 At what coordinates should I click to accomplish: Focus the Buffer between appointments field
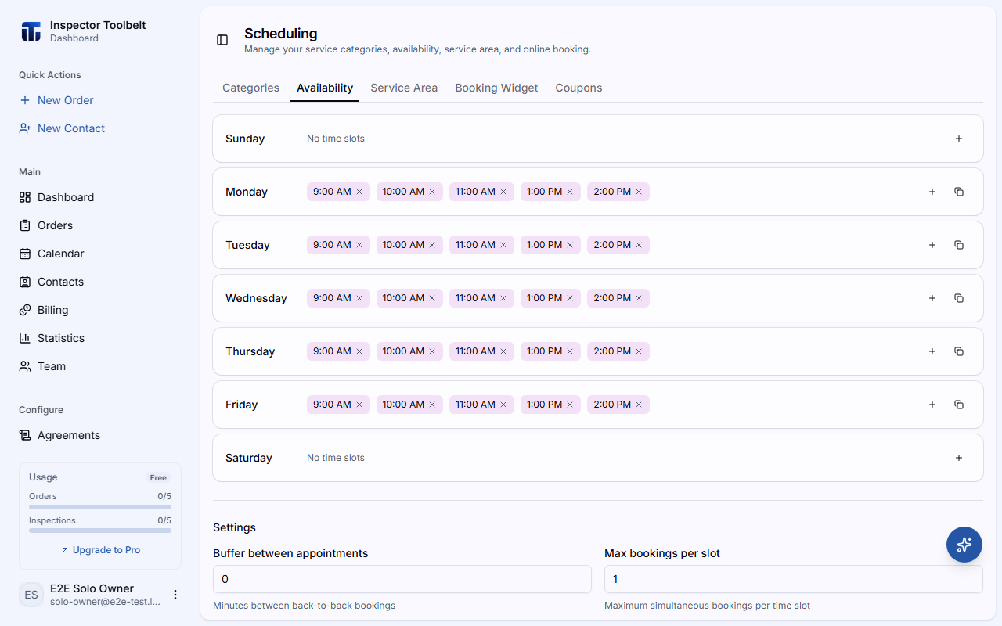coord(402,579)
